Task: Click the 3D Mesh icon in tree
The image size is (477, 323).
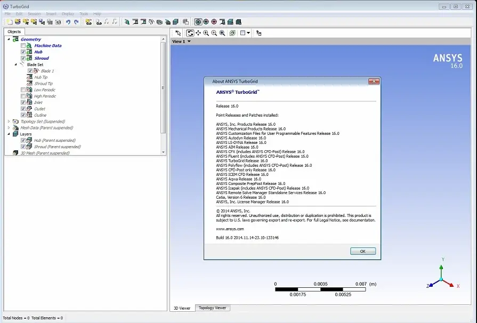Action: pyautogui.click(x=15, y=153)
